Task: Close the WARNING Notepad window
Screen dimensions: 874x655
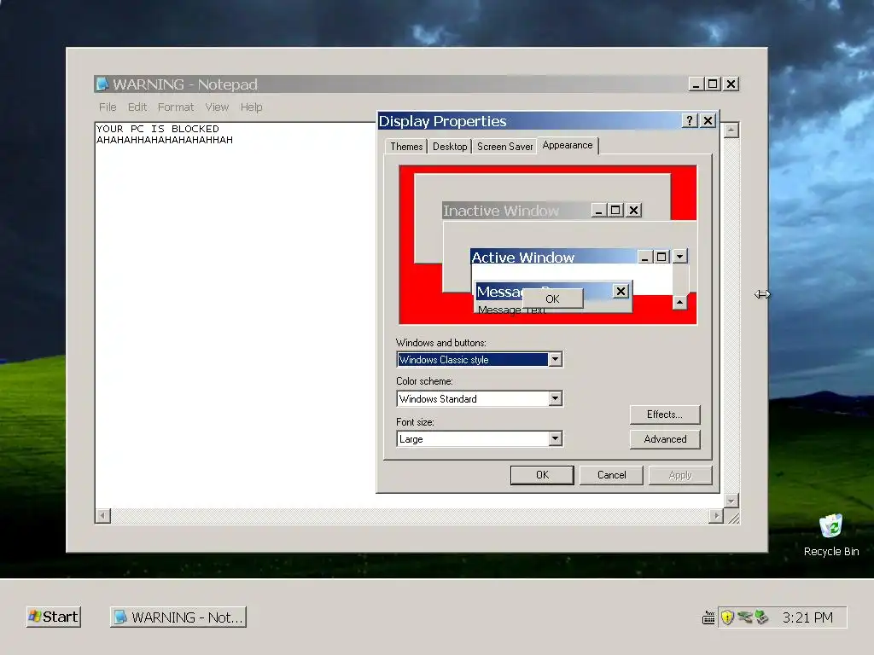Action: 731,84
